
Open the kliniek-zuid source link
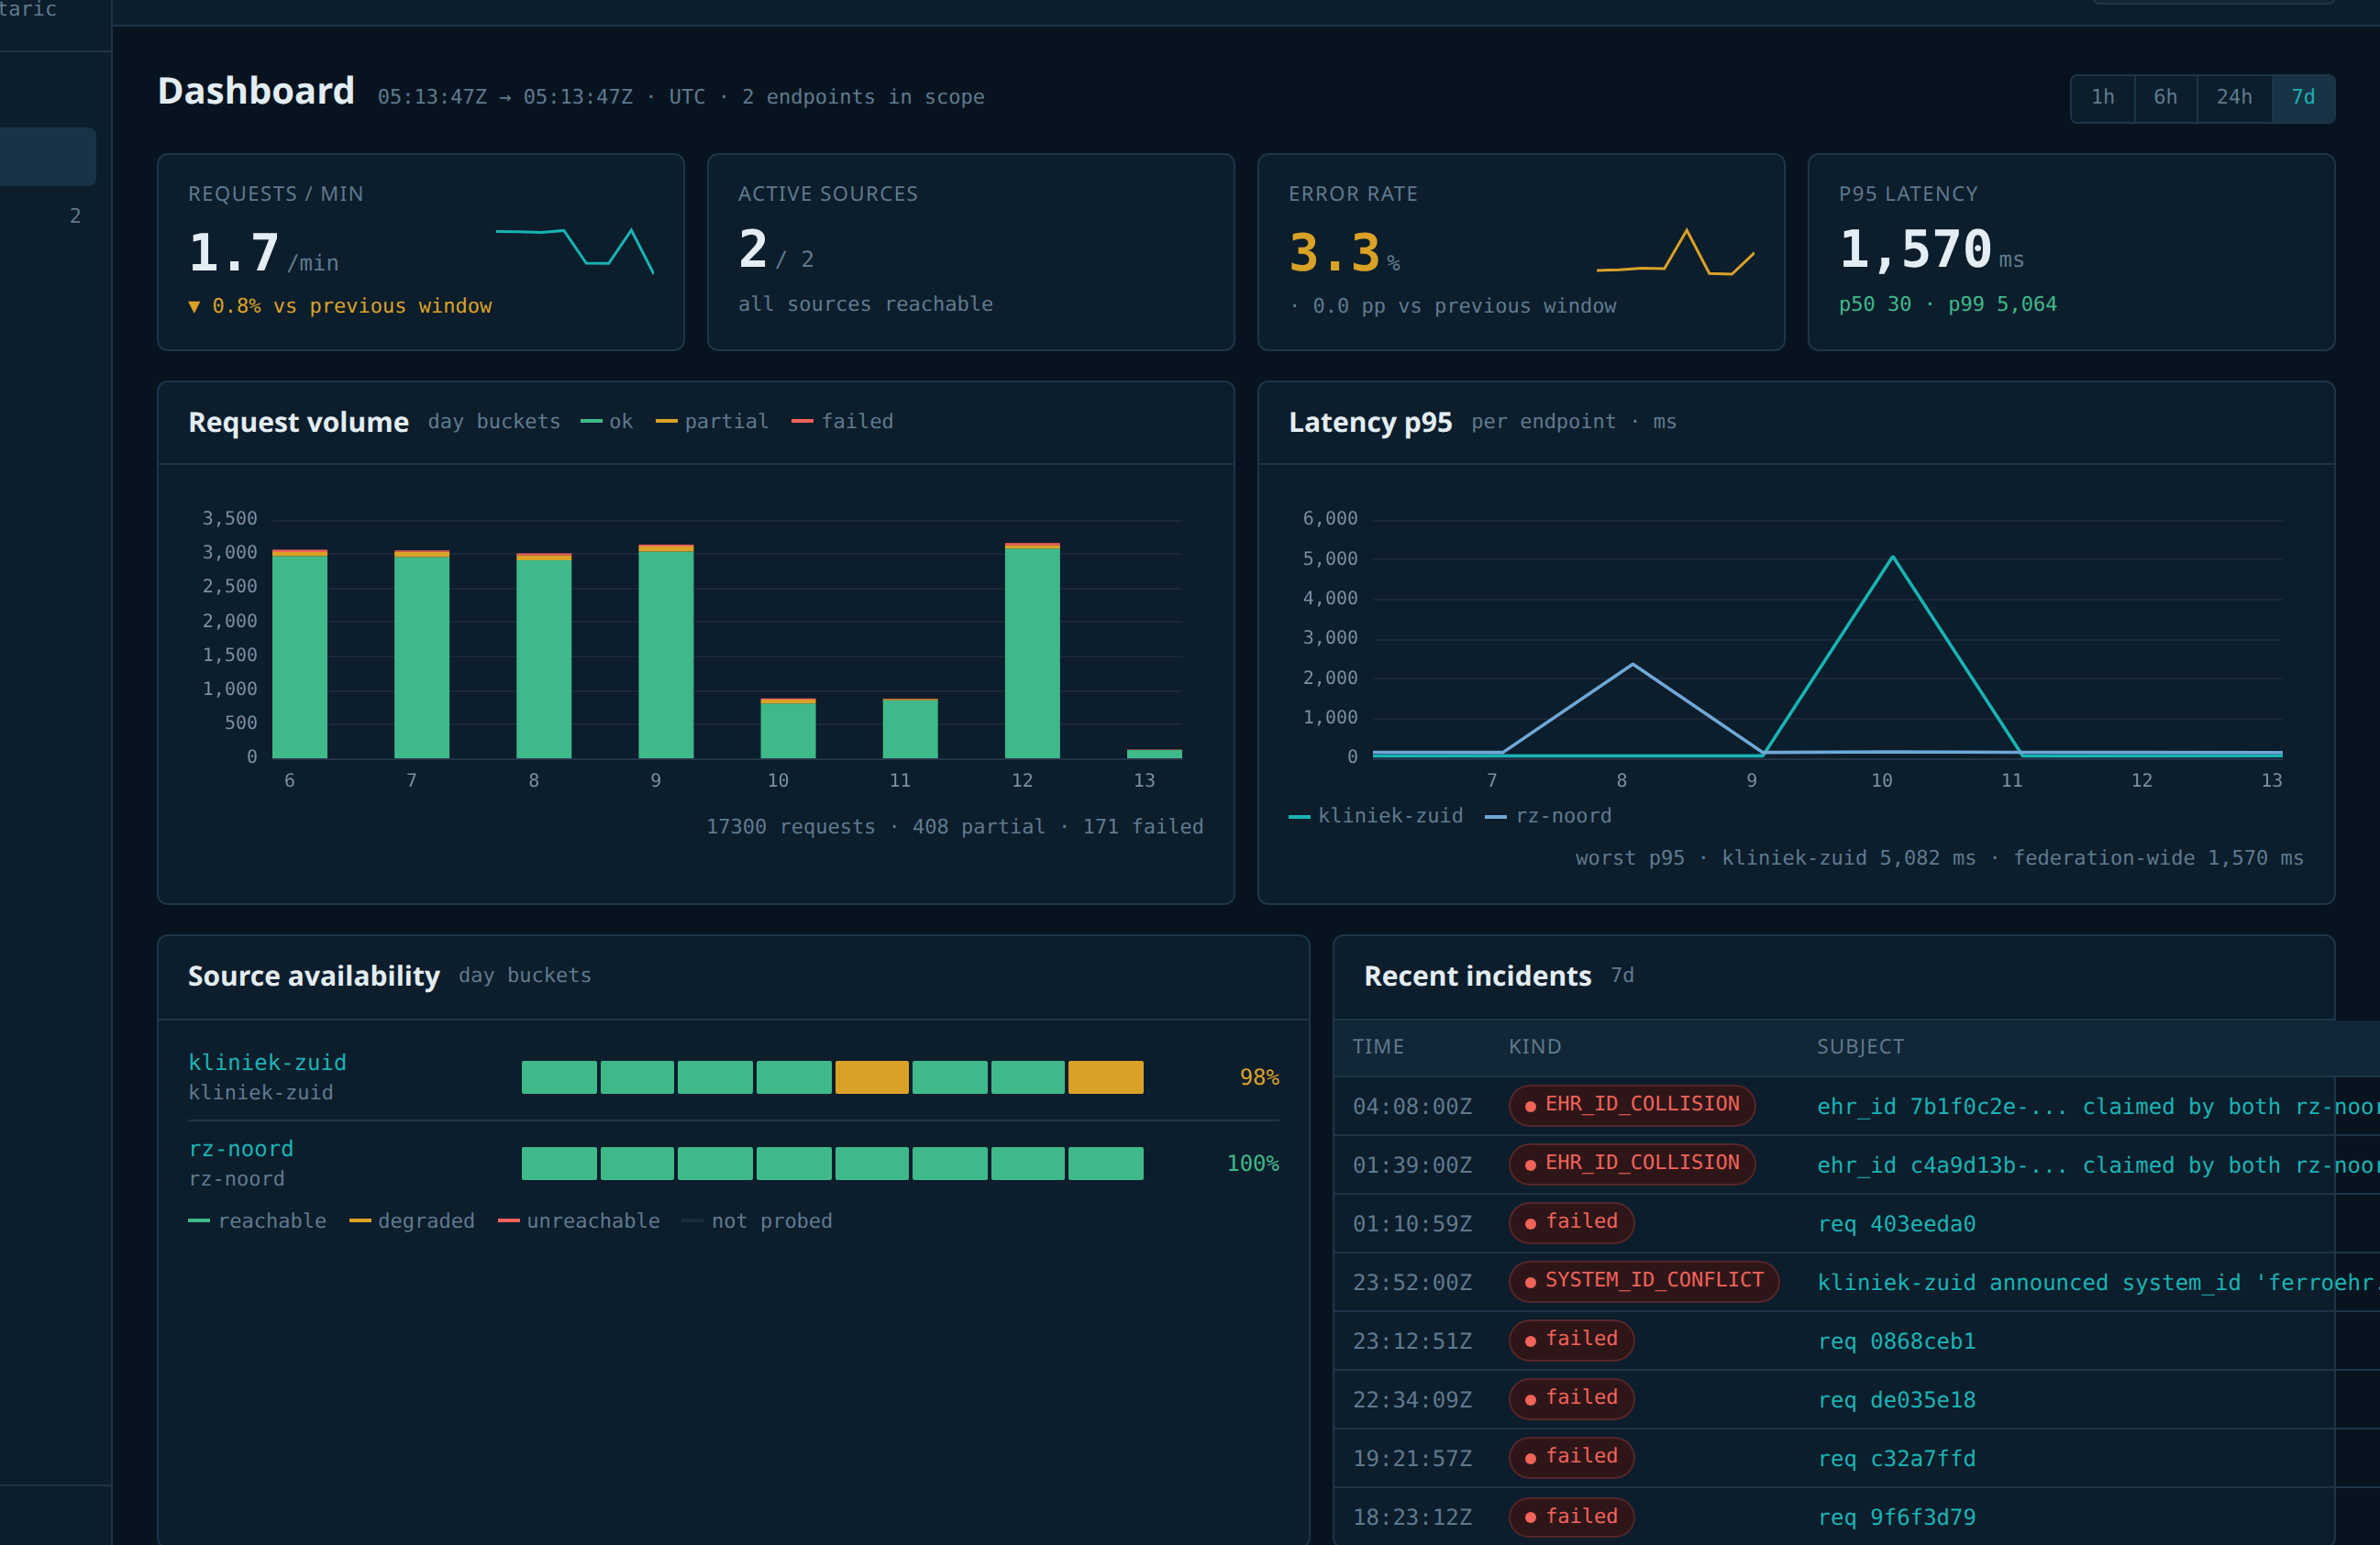[267, 1062]
